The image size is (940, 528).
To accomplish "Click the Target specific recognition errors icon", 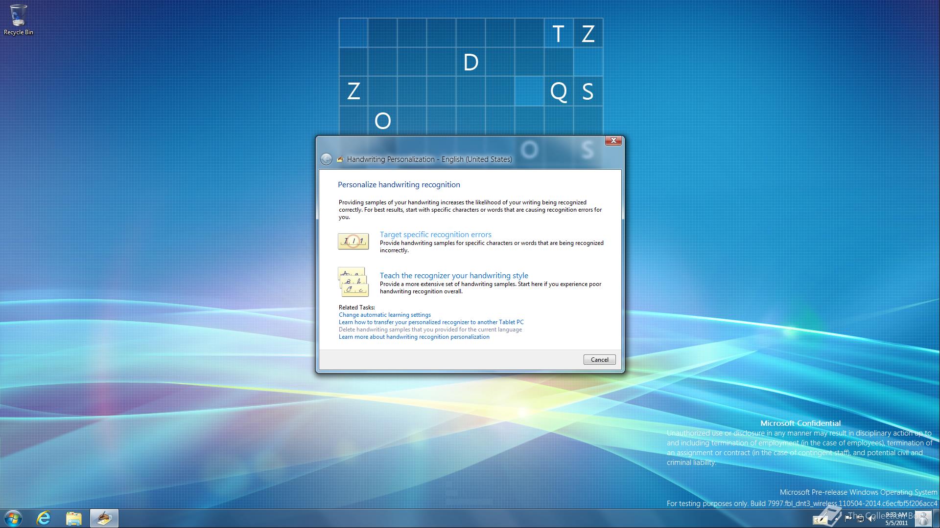I will click(353, 241).
